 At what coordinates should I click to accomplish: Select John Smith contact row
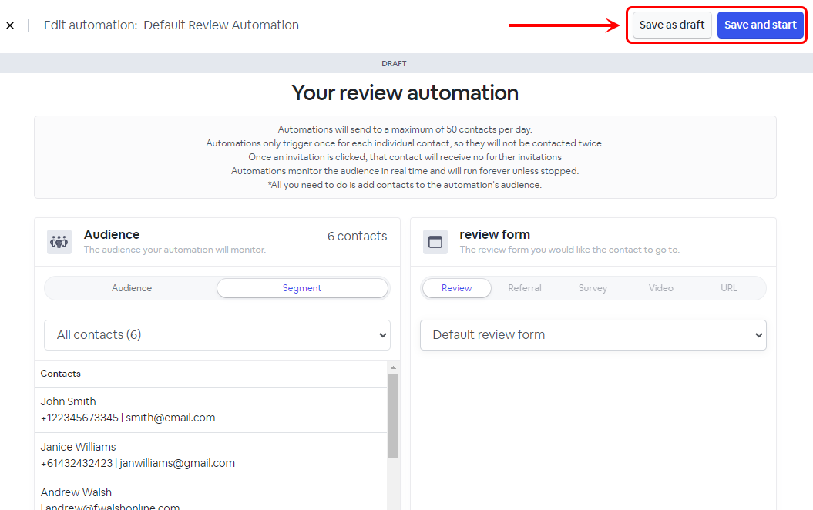[x=210, y=410]
